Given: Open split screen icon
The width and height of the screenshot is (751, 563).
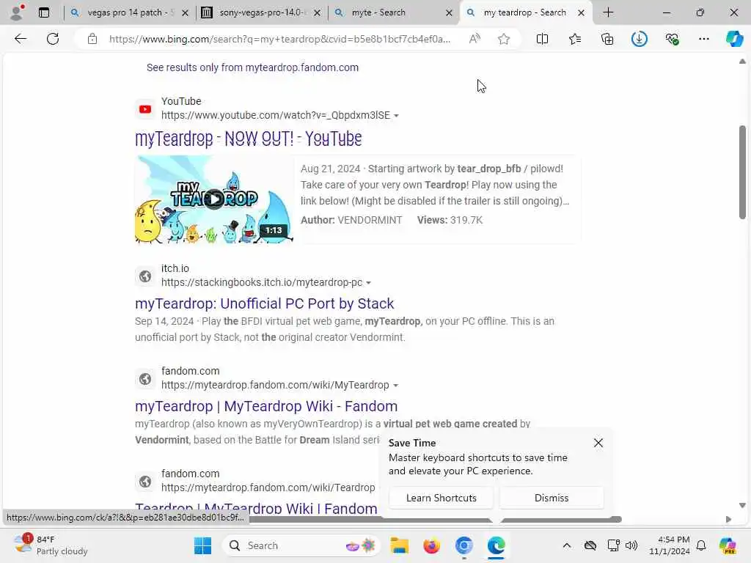Looking at the screenshot, I should pyautogui.click(x=542, y=39).
